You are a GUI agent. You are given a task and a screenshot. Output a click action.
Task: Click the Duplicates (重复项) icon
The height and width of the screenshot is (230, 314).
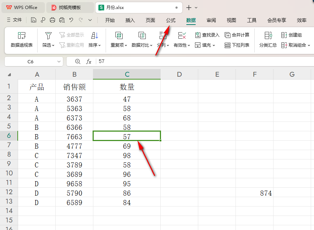click(x=119, y=36)
